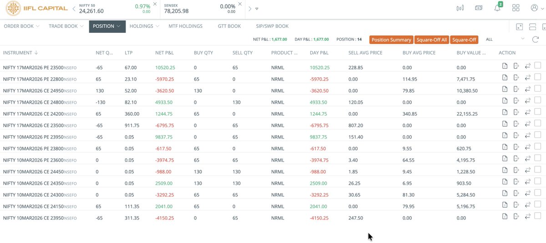Switch to MTF HOLDINGS tab
Image resolution: width=546 pixels, height=243 pixels.
coord(185,26)
